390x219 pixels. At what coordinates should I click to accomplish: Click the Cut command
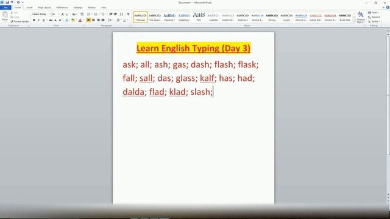(15, 13)
